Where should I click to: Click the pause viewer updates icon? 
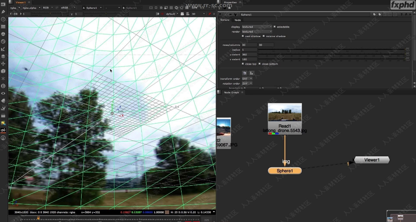(187, 8)
